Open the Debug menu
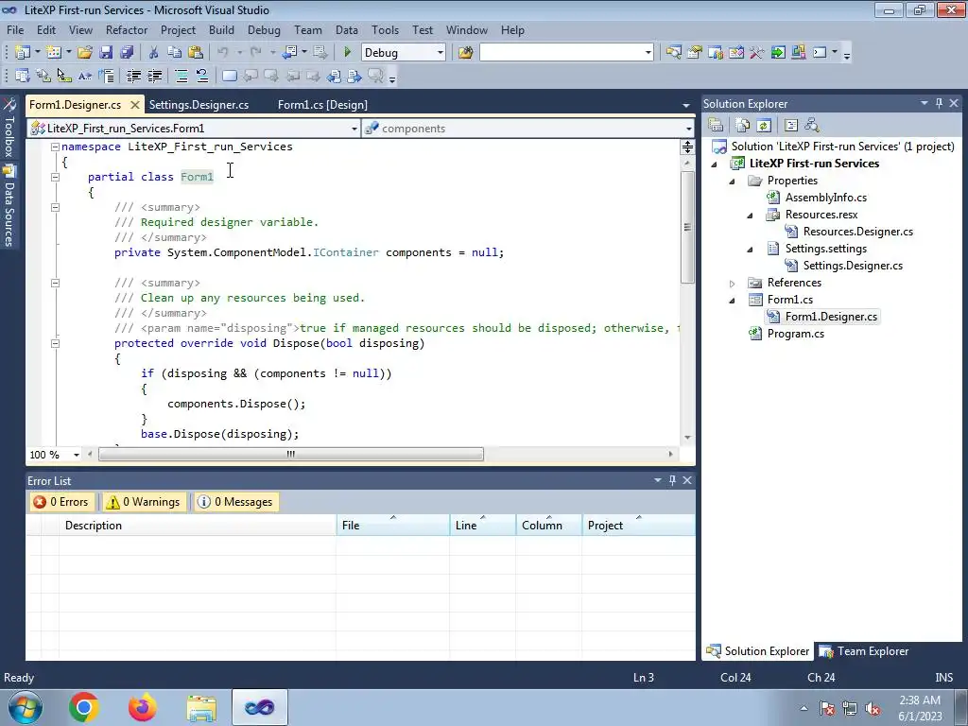 tap(264, 29)
